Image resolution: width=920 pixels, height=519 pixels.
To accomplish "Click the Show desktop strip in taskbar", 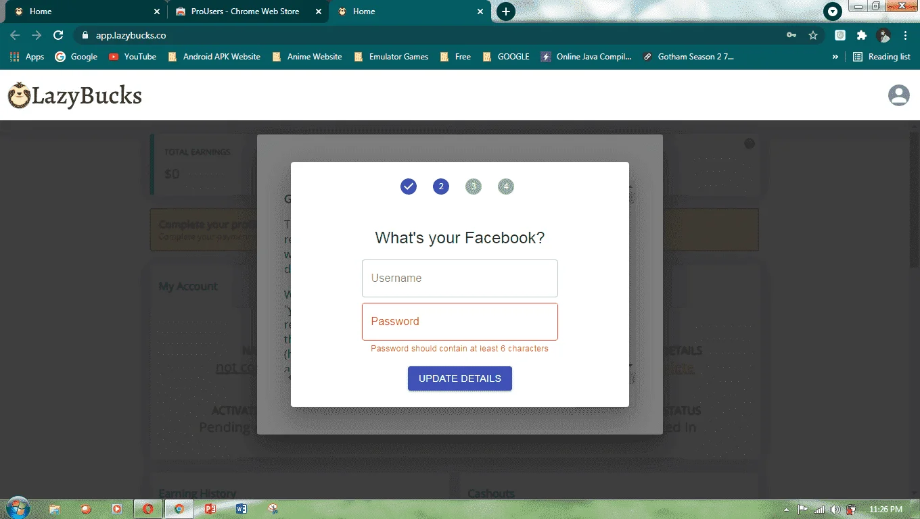I will [915, 509].
